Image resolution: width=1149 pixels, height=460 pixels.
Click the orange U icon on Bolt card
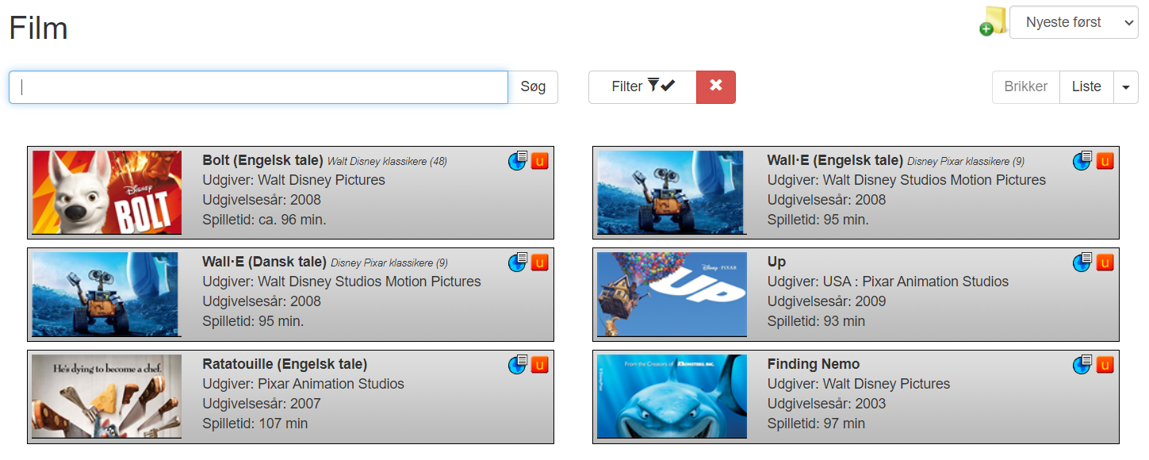(540, 161)
